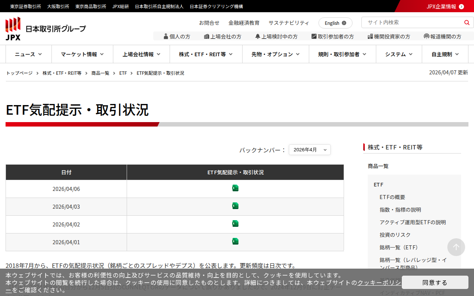Open JPX総研 in the top bar
Viewport: 474px width, 296px height.
[x=120, y=6]
